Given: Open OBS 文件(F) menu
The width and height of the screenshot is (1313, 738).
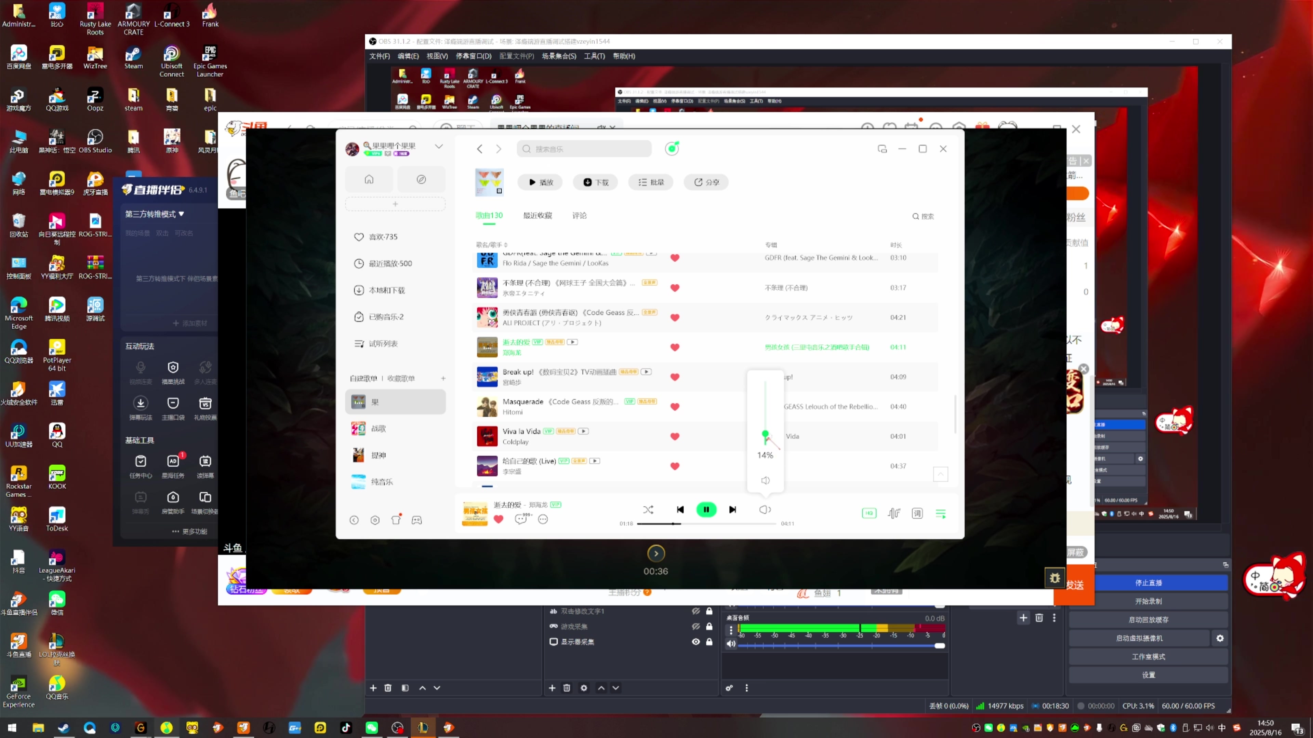Looking at the screenshot, I should [x=379, y=56].
